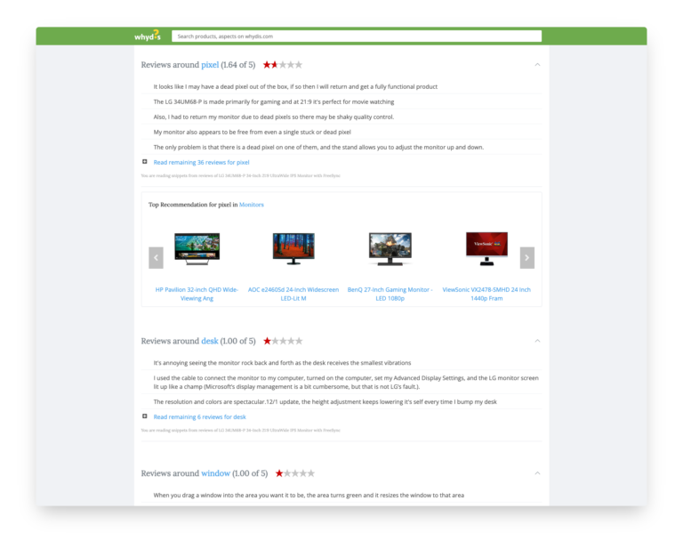Open HP Pavilion 32-inch QHD link
This screenshot has width=683, height=533.
(x=197, y=294)
